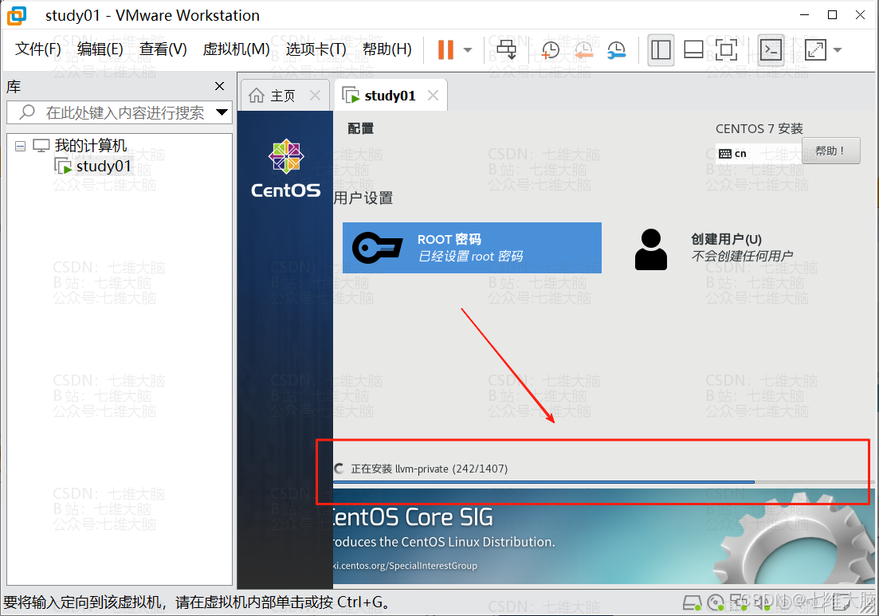The width and height of the screenshot is (879, 616).
Task: Toggle the thumbnail bar view
Action: tap(693, 50)
